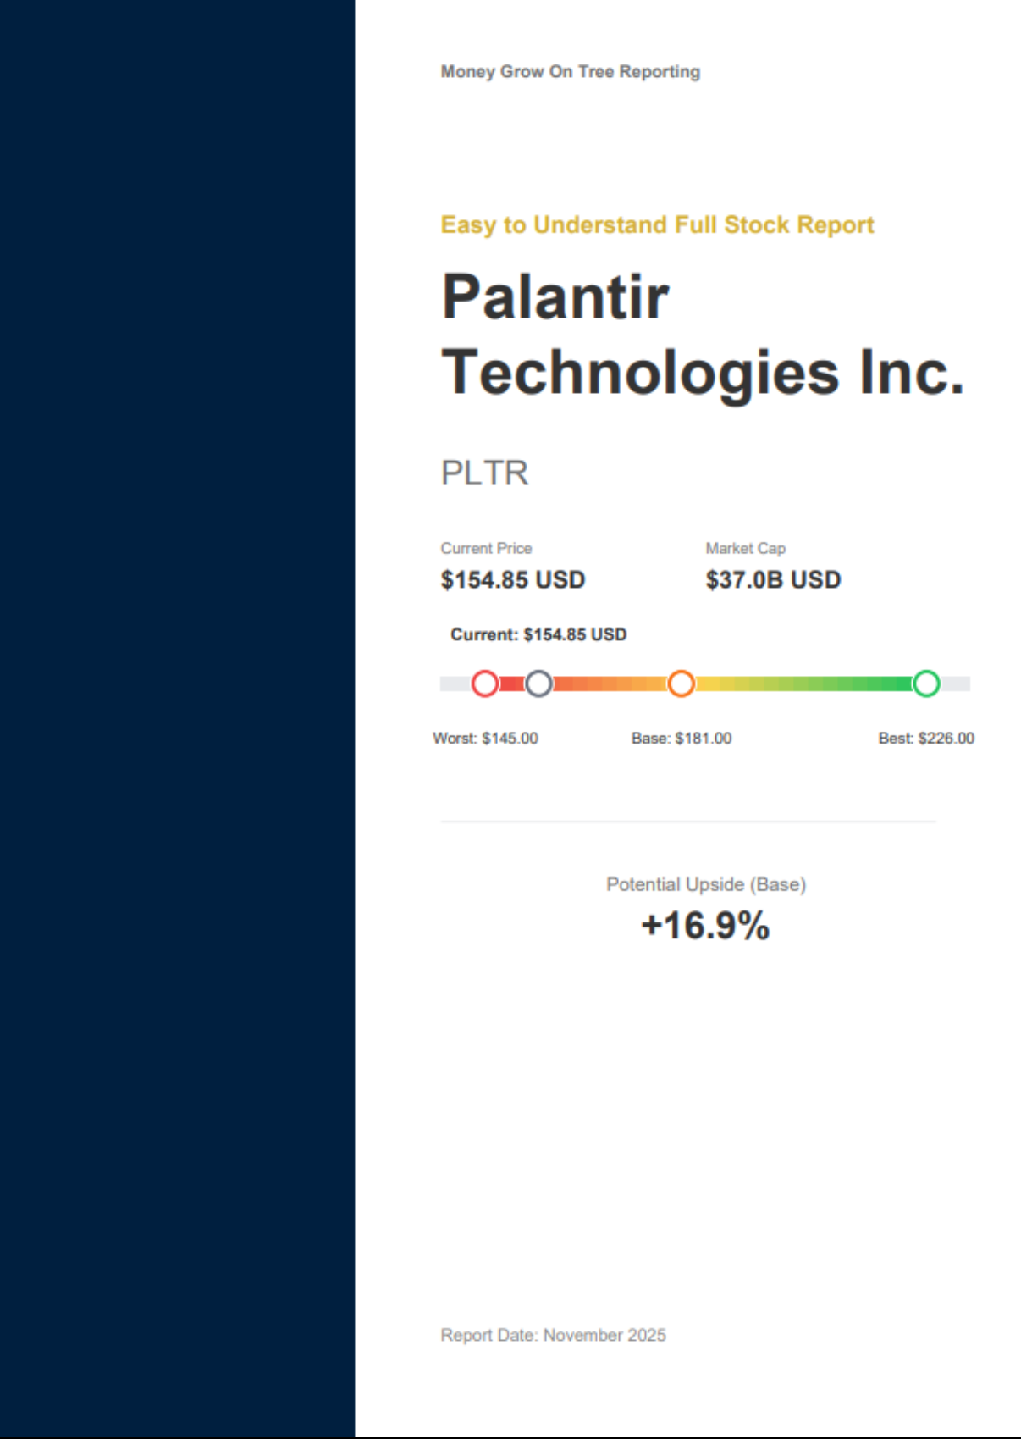Click the "Worst: $145.00" label
This screenshot has height=1439, width=1021.
[485, 739]
